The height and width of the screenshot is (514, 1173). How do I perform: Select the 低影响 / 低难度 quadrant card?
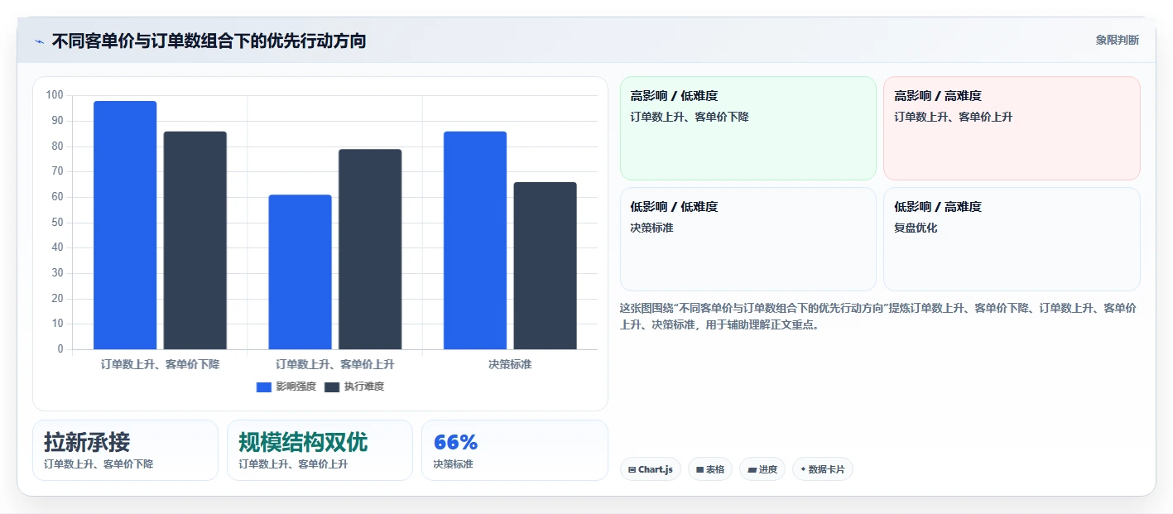click(748, 239)
